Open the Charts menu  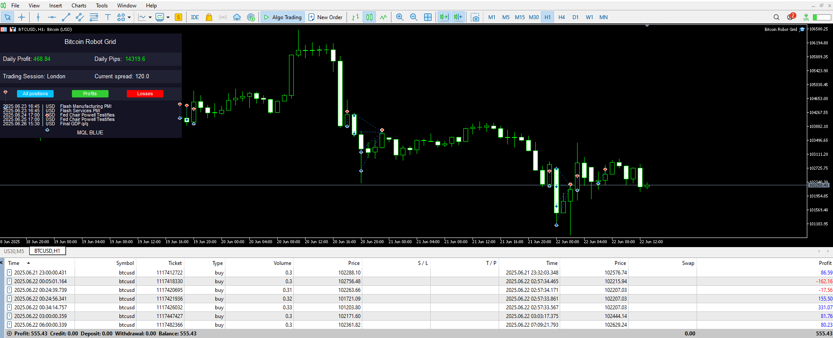79,6
